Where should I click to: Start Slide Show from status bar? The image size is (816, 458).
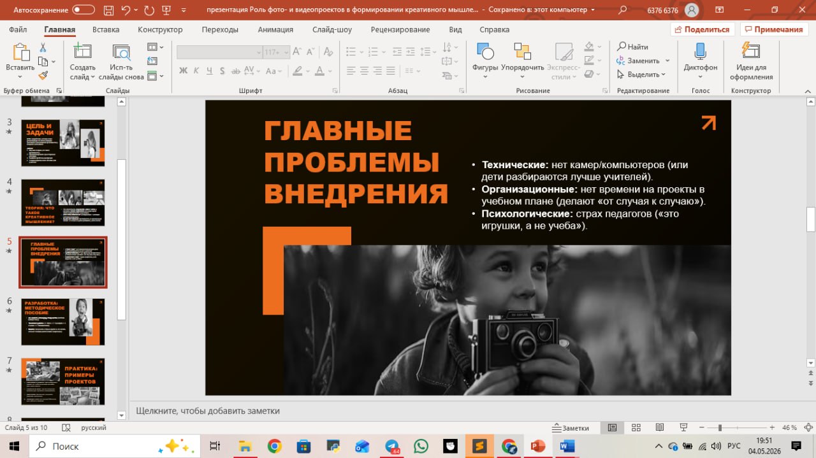683,427
